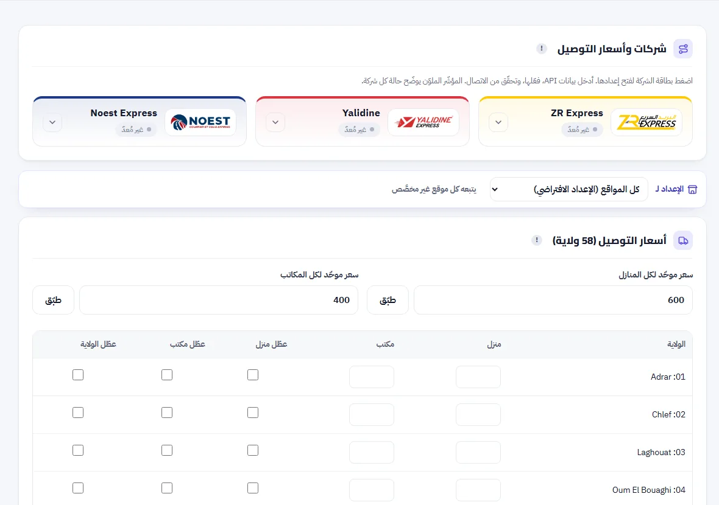Viewport: 719px width, 505px height.
Task: Click the Yalidine Express logo
Action: coord(423,122)
